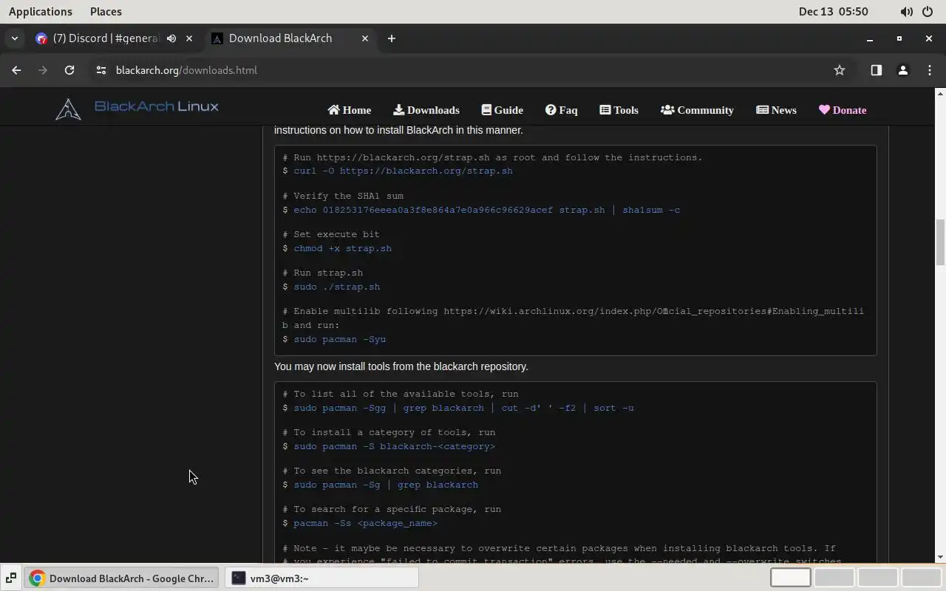Open the power menu icon
Viewport: 946px width, 591px height.
[x=928, y=12]
